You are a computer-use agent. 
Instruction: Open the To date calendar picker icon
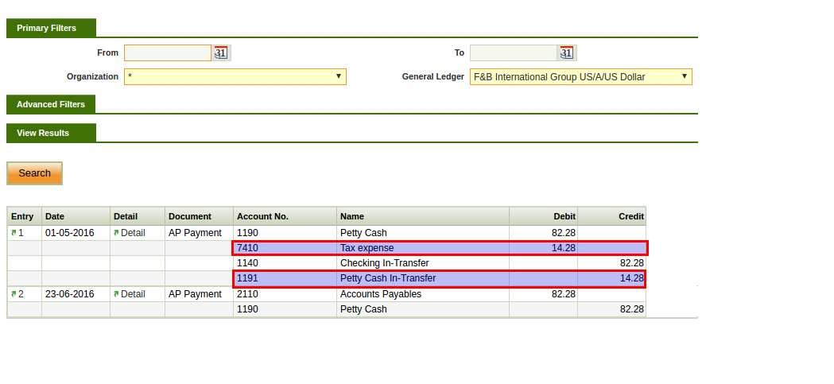point(567,53)
